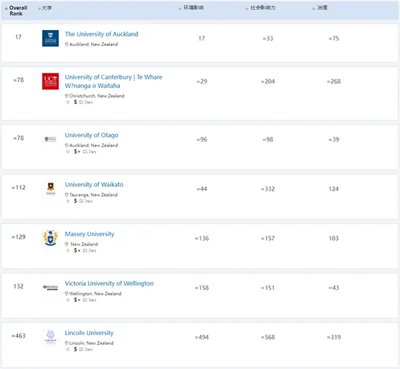Click the QS Stars star icon under Victoria University
400x369 pixels.
pos(67,300)
